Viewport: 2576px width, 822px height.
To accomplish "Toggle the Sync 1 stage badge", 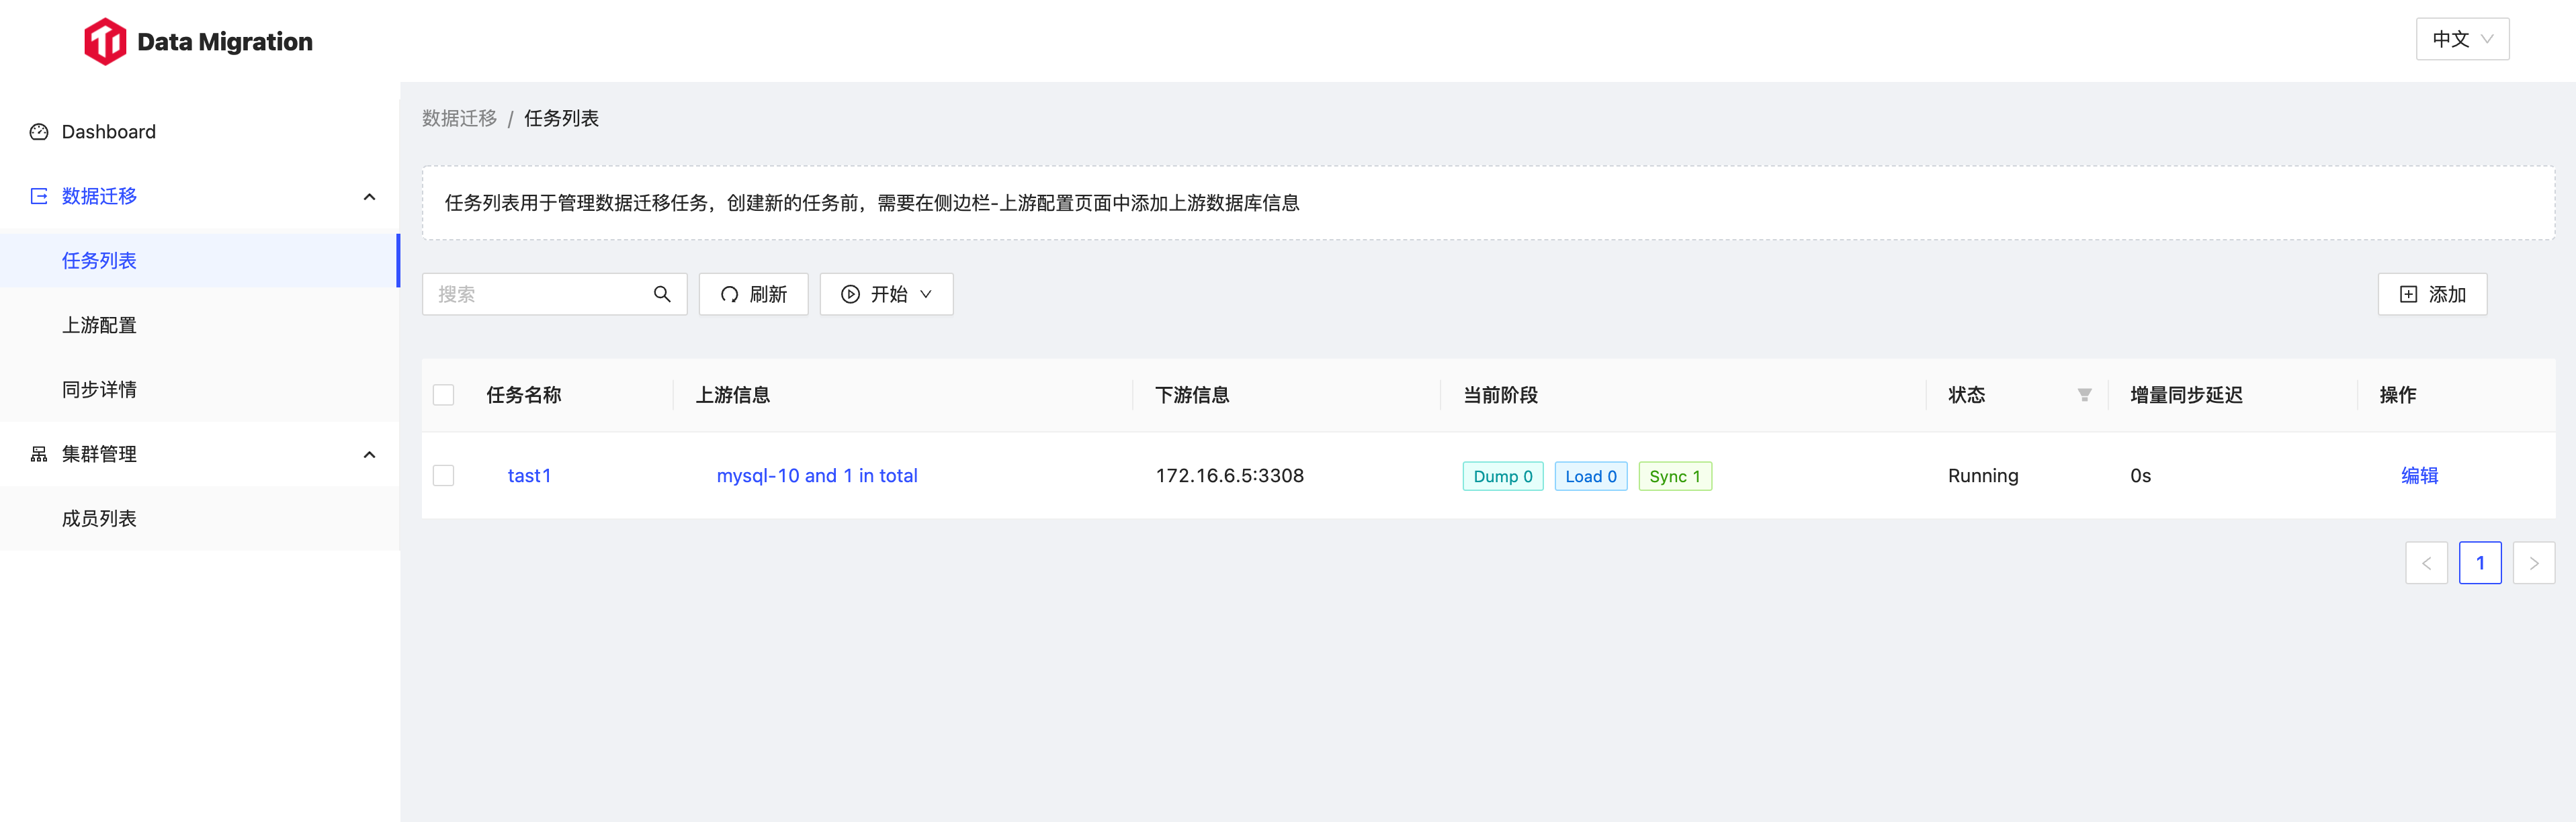I will point(1675,476).
